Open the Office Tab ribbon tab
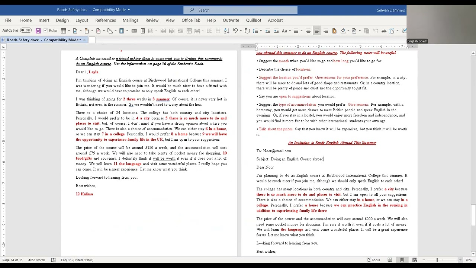Screen dimensions: 476x268 [191, 20]
